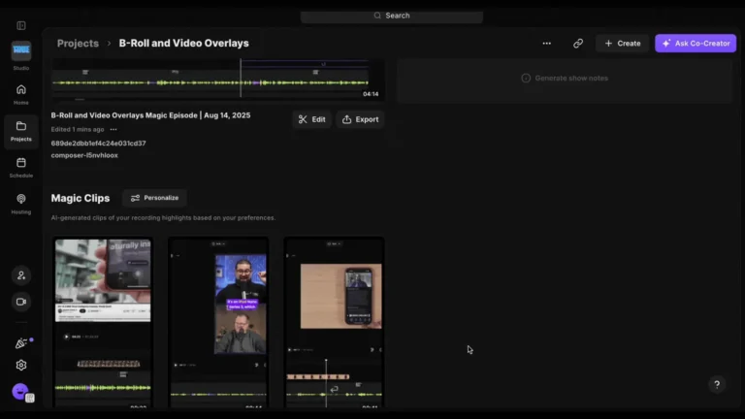Open the second Magic Clip with two men

[218, 322]
